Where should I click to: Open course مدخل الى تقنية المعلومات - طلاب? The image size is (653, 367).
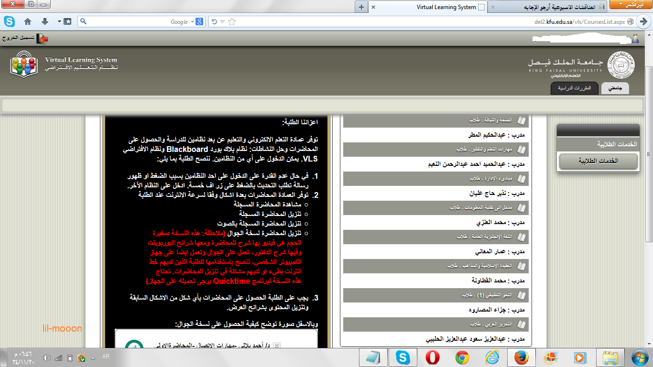click(481, 208)
